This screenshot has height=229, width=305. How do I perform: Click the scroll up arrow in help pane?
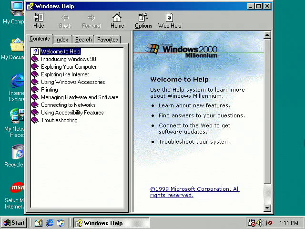267,35
